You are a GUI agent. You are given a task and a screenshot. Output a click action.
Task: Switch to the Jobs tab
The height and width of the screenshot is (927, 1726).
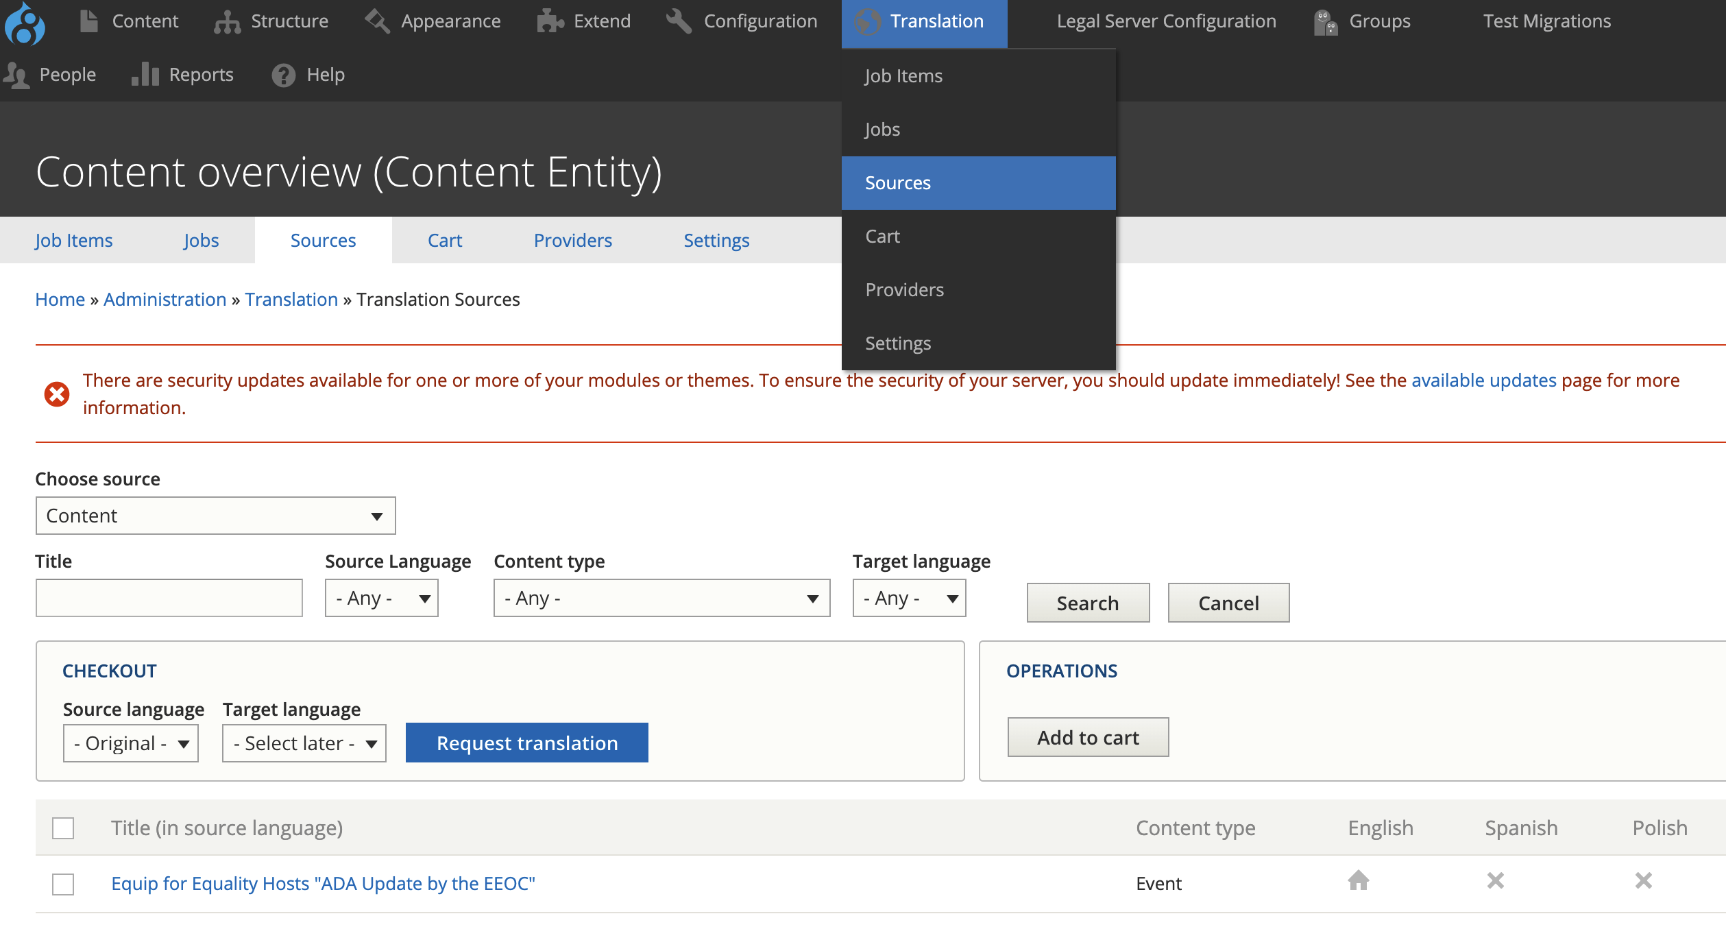coord(201,240)
